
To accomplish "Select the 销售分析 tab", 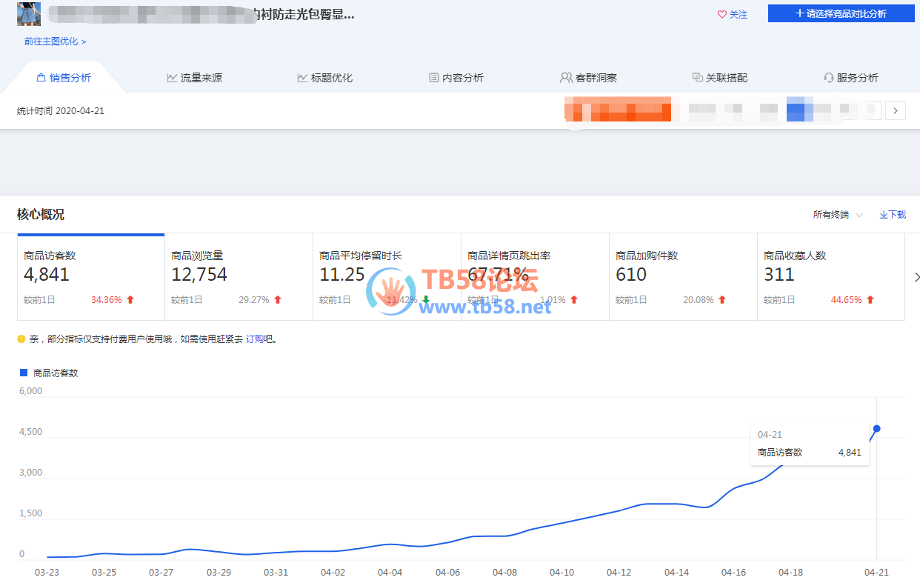I will [64, 78].
